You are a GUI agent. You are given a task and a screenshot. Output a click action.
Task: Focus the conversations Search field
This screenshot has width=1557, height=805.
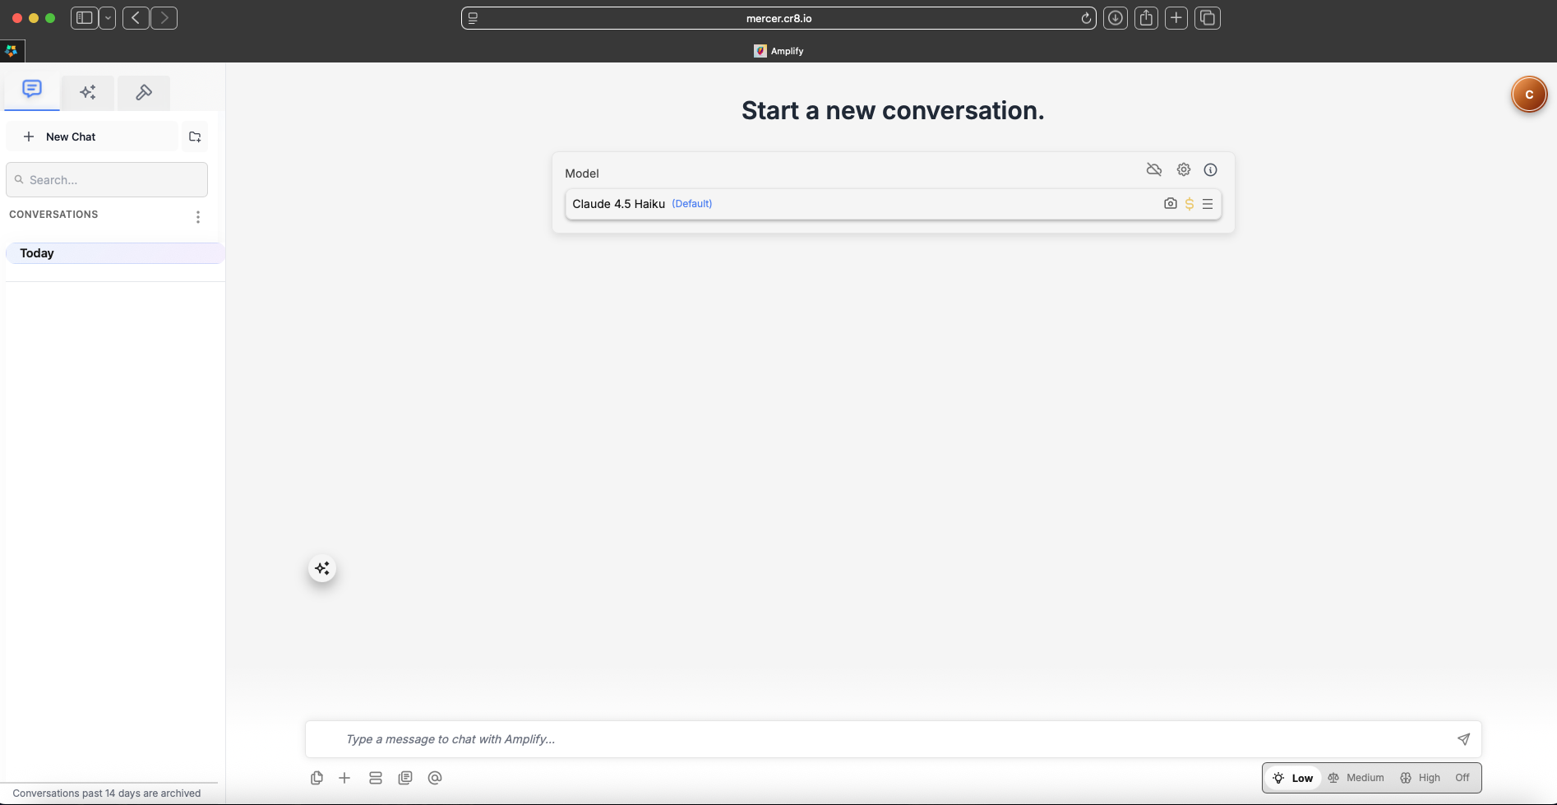pyautogui.click(x=107, y=179)
